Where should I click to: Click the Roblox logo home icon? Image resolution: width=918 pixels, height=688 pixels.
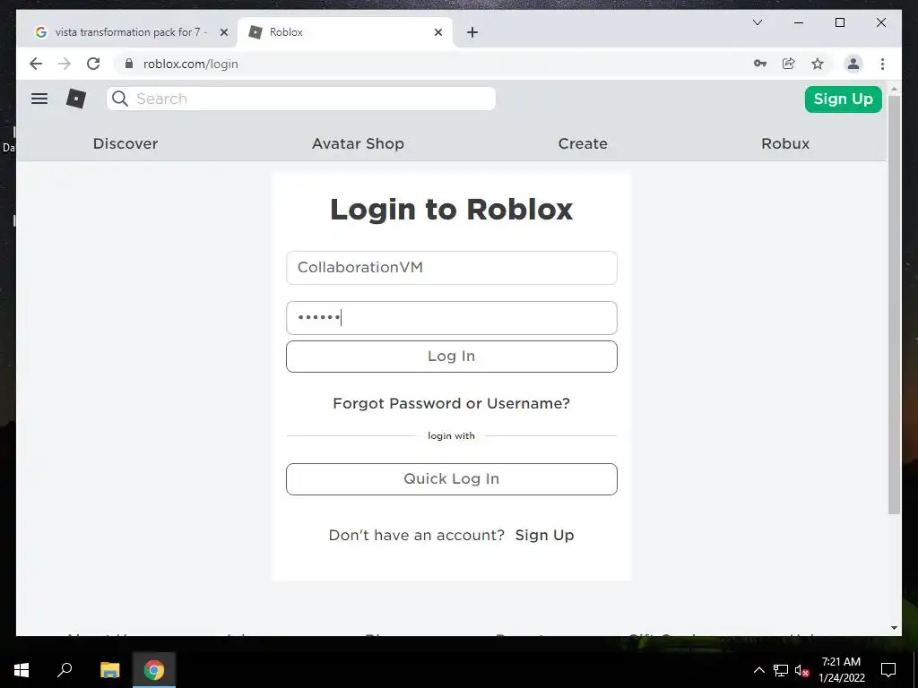coord(76,99)
